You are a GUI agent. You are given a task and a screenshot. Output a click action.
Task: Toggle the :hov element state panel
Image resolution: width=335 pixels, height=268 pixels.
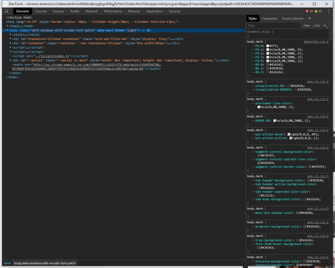pyautogui.click(x=307, y=25)
